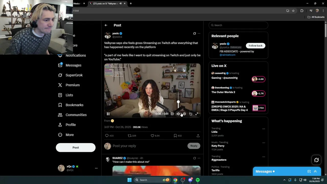
Task: Repost the post with 226 reposts
Action: coord(132,136)
